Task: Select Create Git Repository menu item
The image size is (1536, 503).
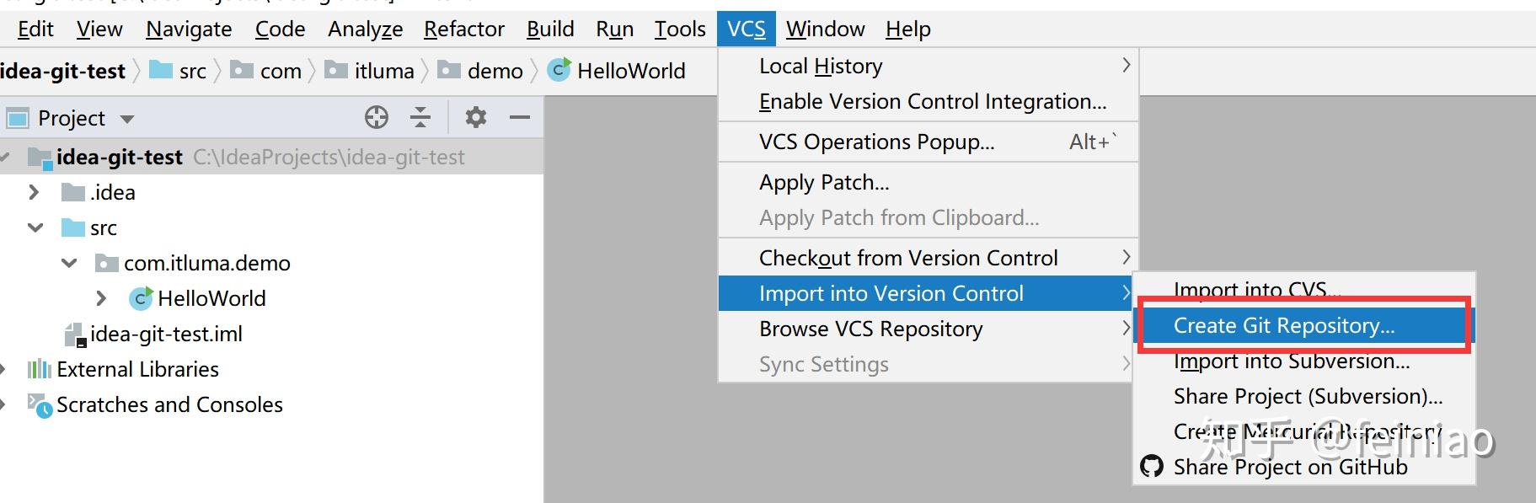Action: [1283, 326]
